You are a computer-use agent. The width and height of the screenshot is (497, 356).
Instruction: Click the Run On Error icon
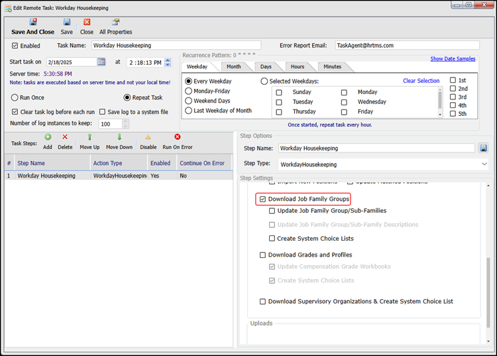coord(178,137)
